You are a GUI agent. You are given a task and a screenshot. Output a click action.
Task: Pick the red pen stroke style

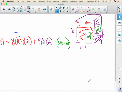[81, 8]
